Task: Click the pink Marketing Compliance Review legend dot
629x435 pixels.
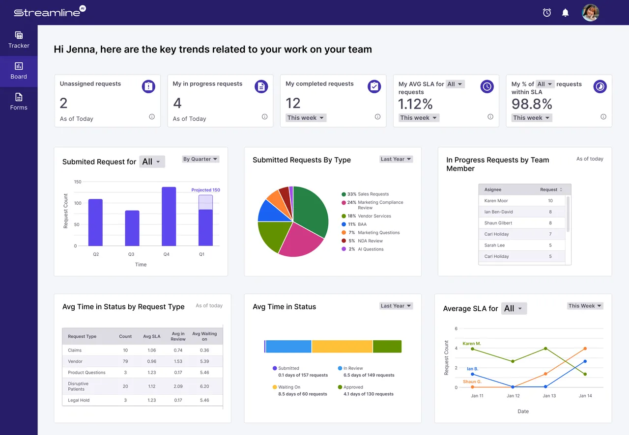Action: tap(343, 203)
